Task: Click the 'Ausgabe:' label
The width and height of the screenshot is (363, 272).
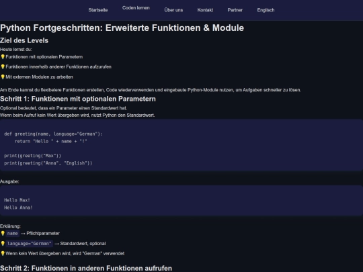Action: tap(9, 182)
